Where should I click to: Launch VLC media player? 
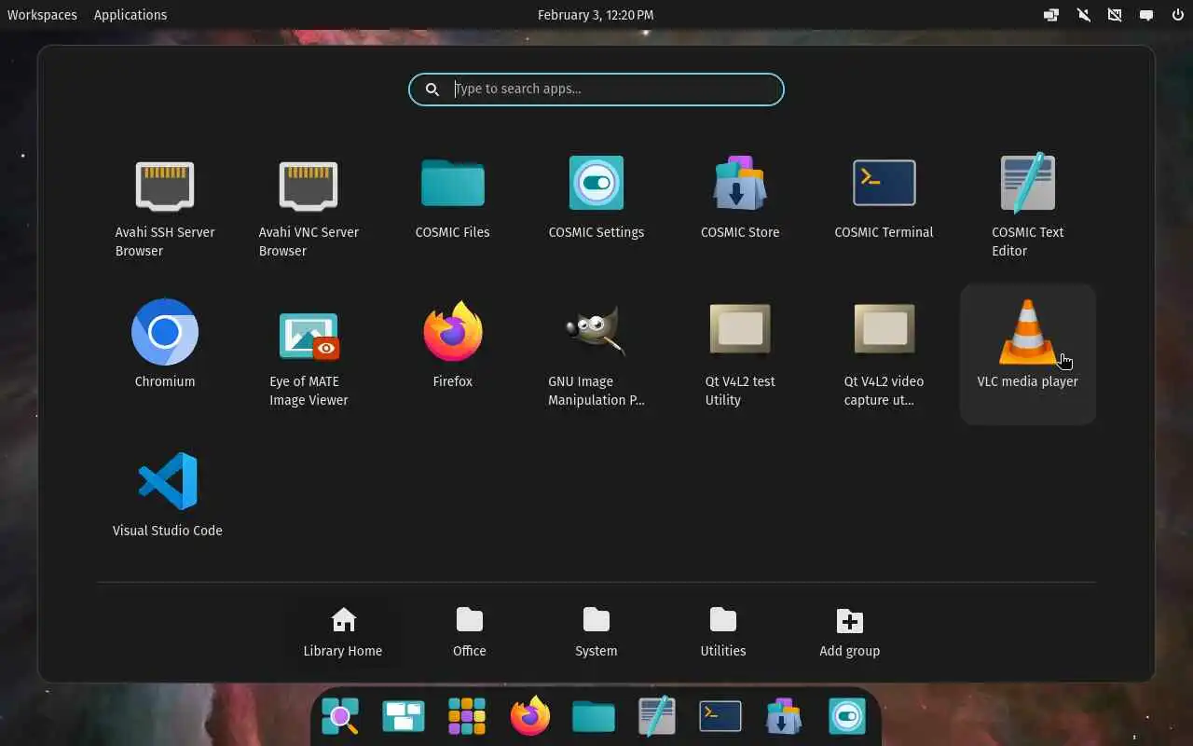click(x=1028, y=352)
